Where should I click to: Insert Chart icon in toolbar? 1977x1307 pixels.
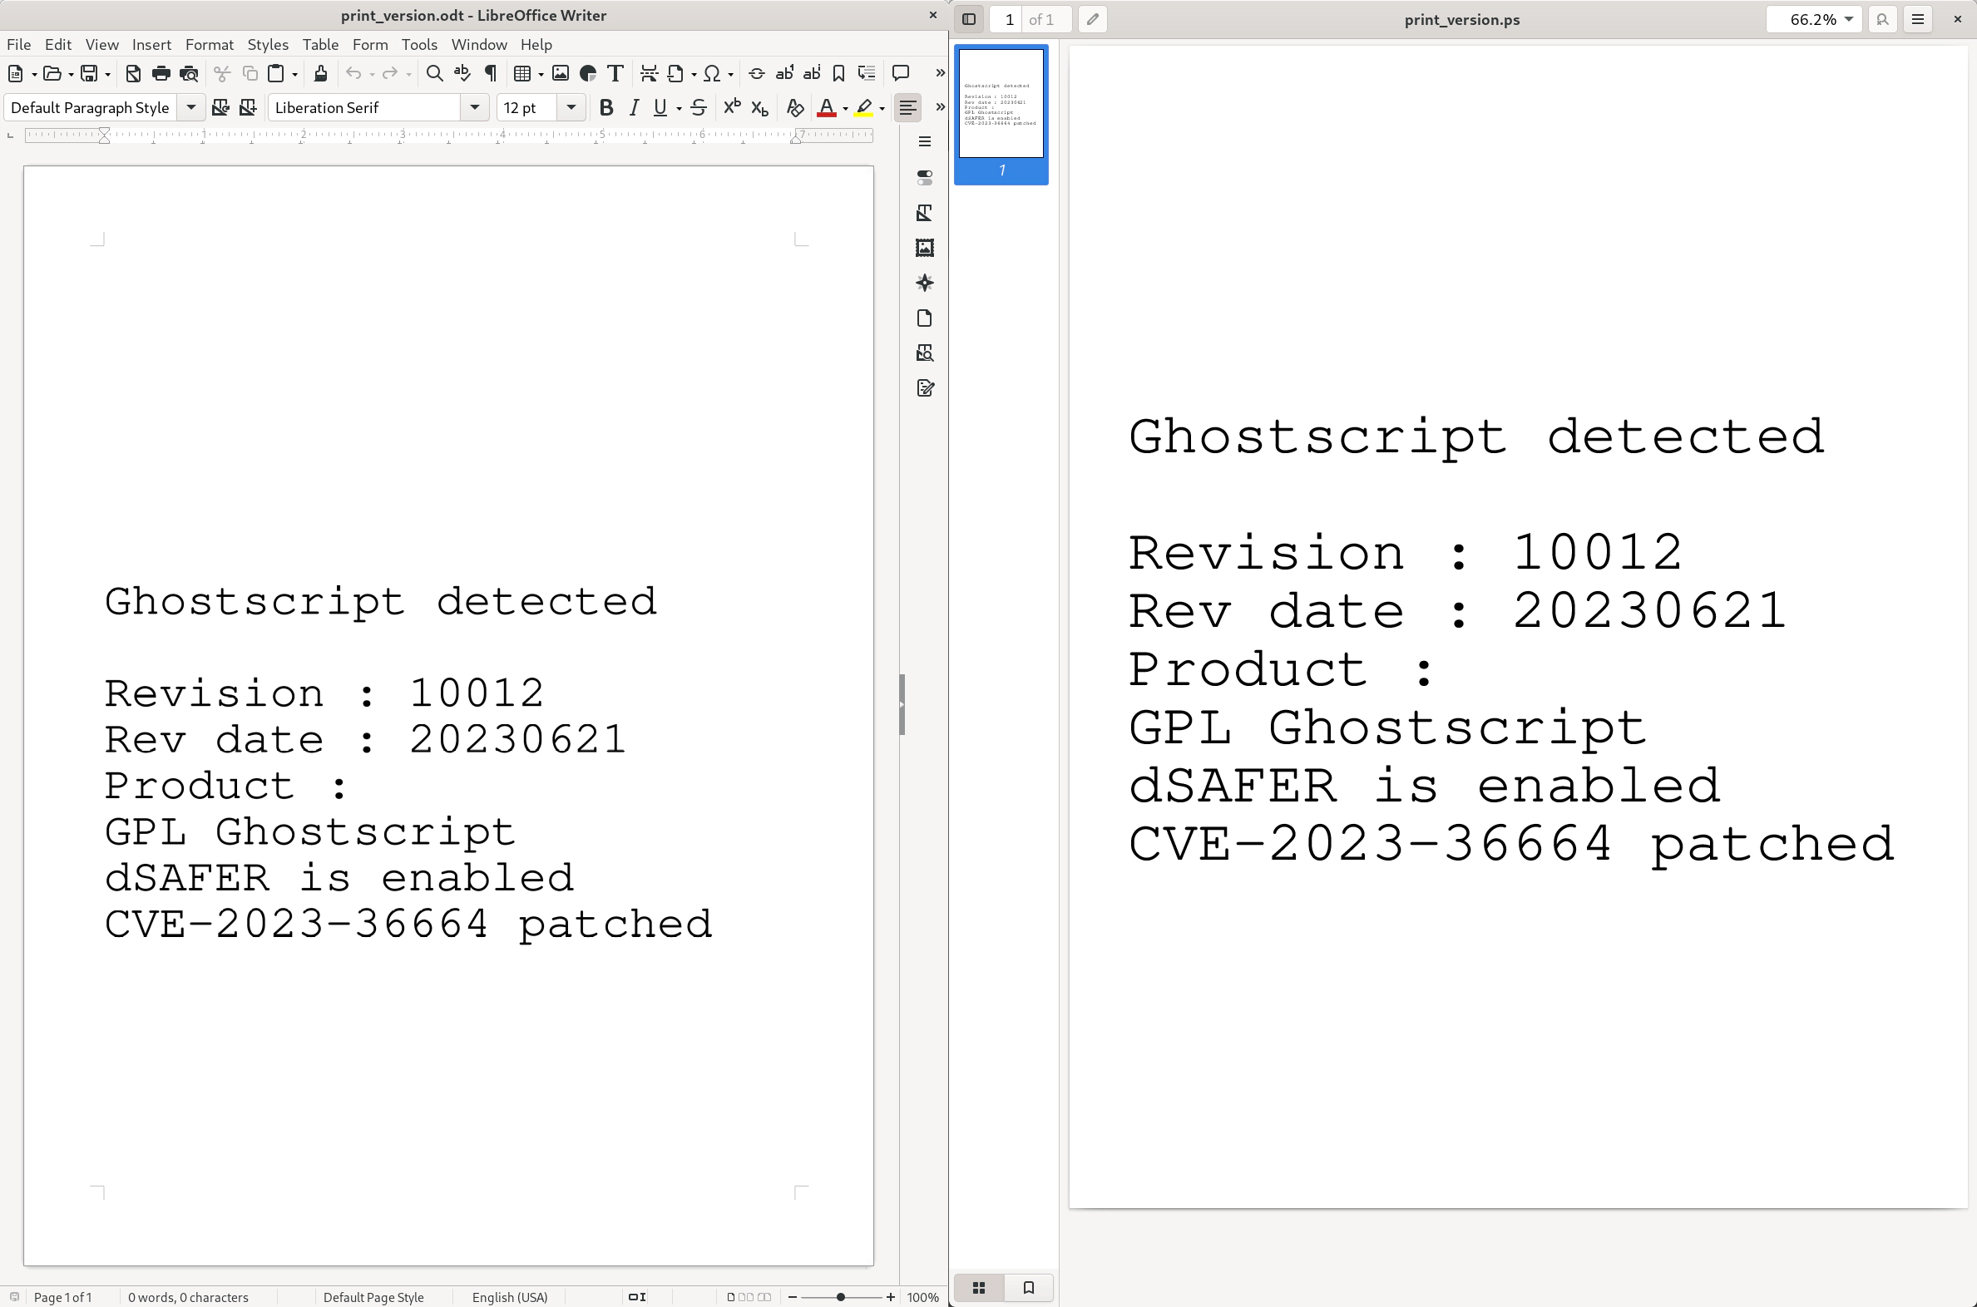pos(588,73)
